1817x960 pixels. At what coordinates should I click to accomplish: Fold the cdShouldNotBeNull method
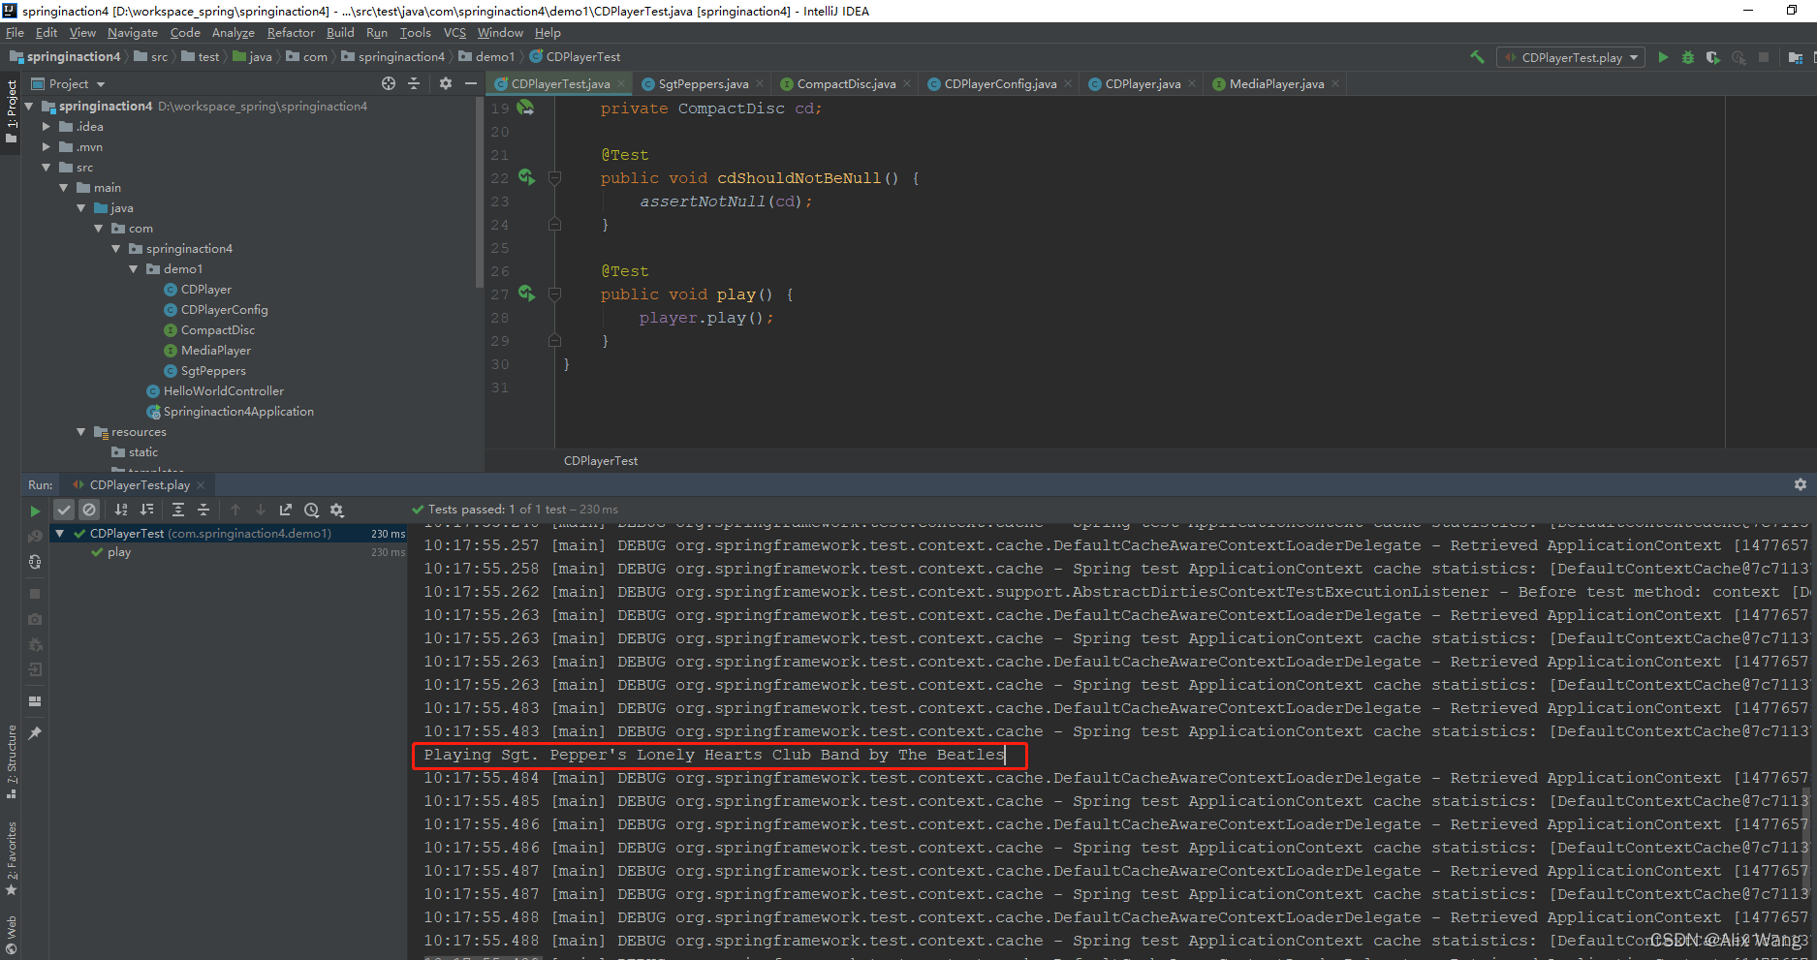(x=555, y=177)
